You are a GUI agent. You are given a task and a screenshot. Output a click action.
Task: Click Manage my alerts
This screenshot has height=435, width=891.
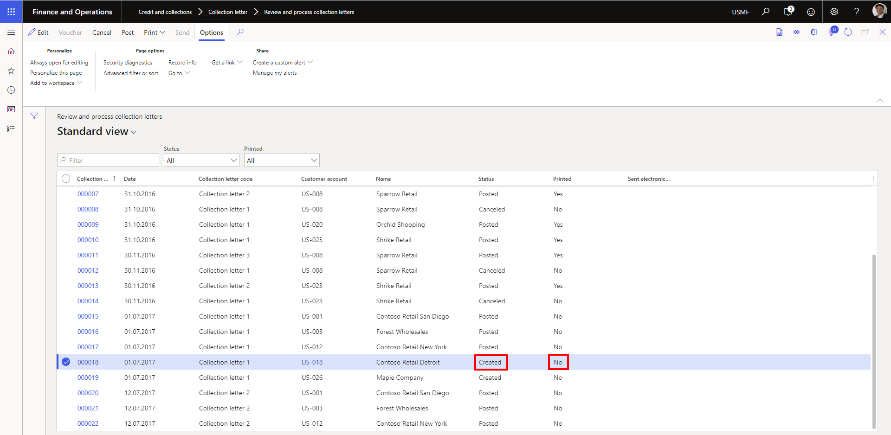(x=275, y=72)
